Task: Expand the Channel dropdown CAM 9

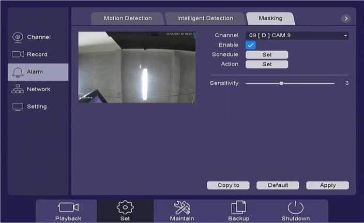Action: tap(297, 36)
